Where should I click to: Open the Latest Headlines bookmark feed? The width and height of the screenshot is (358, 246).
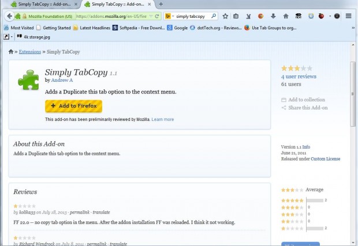[92, 28]
